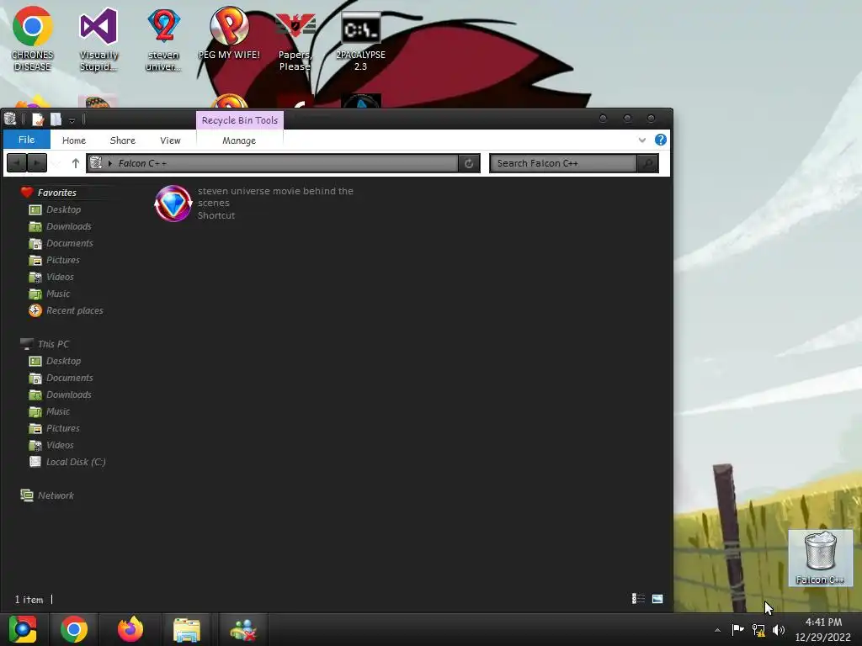Go back with the Back arrow button
This screenshot has height=646, width=862.
tap(17, 163)
